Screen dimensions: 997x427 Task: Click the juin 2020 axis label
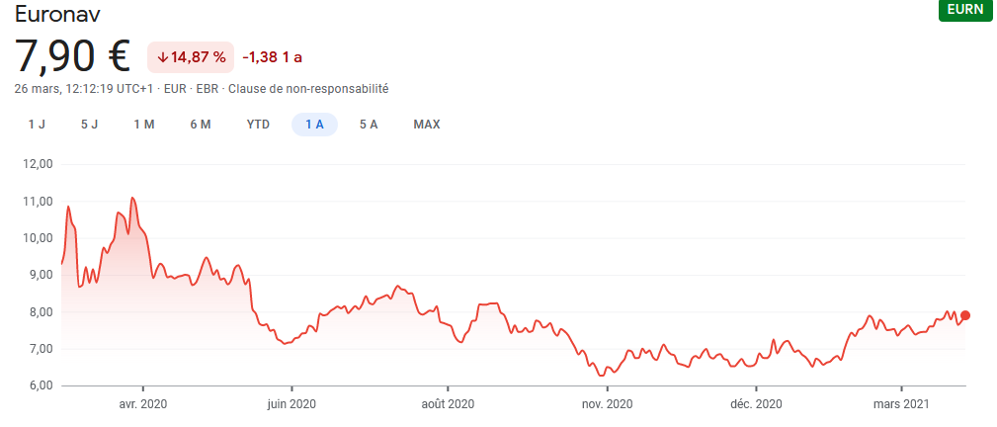(291, 403)
